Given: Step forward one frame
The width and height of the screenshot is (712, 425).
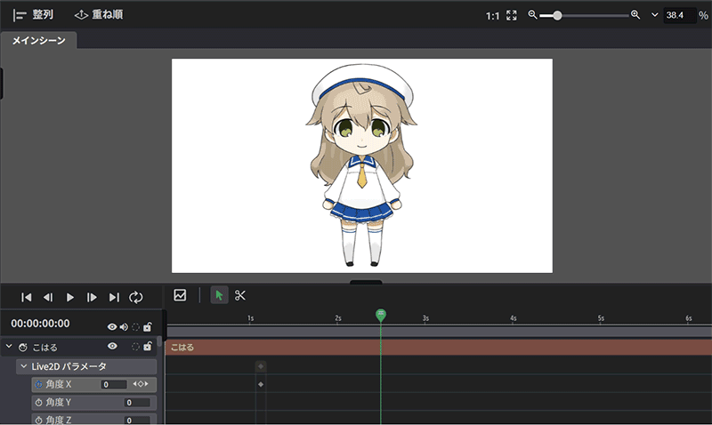Looking at the screenshot, I should click(92, 297).
